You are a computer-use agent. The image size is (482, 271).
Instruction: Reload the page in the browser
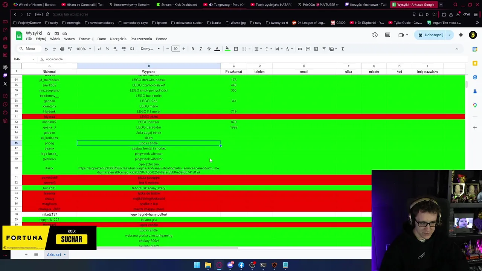(29, 14)
